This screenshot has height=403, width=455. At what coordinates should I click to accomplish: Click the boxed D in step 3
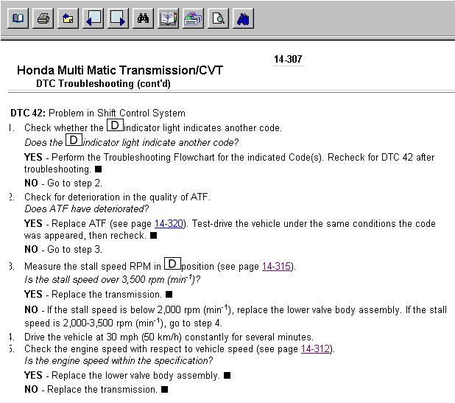pyautogui.click(x=172, y=264)
